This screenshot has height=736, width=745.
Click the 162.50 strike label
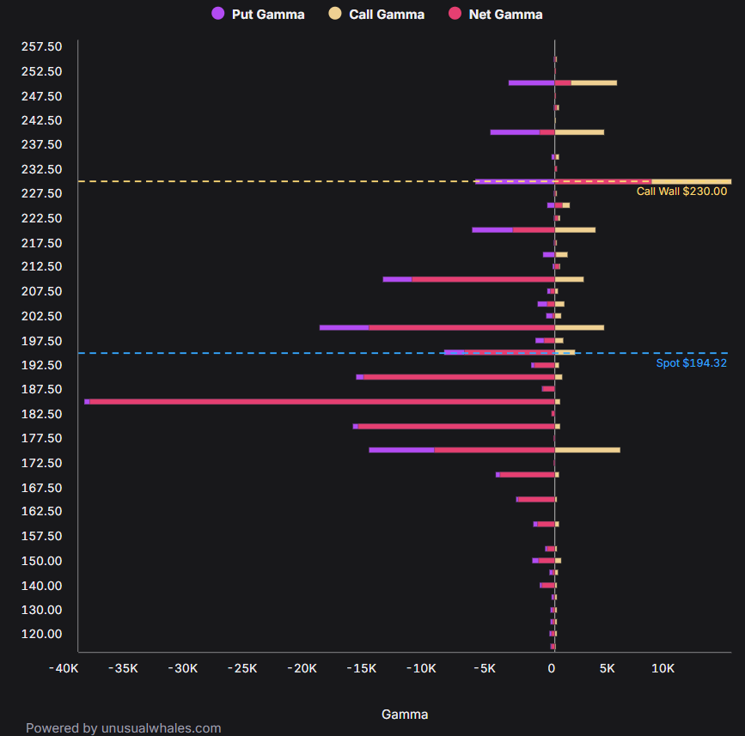(x=42, y=511)
